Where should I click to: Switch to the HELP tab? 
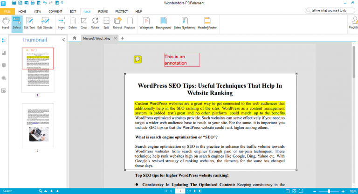click(x=138, y=11)
